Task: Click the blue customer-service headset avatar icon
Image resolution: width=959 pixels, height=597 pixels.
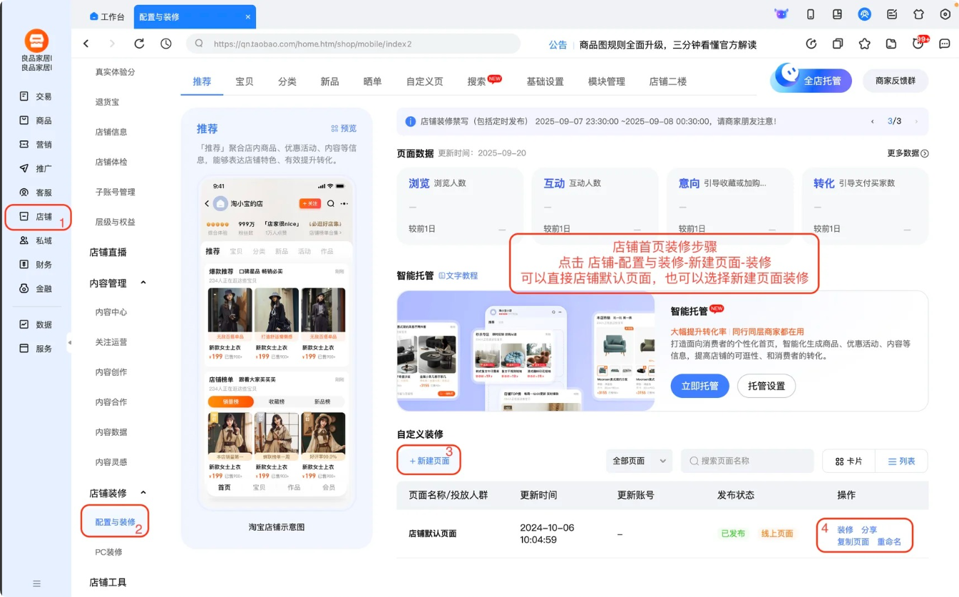Action: [x=864, y=14]
